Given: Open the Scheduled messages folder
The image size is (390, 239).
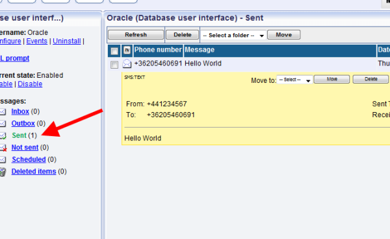Looking at the screenshot, I should (29, 159).
